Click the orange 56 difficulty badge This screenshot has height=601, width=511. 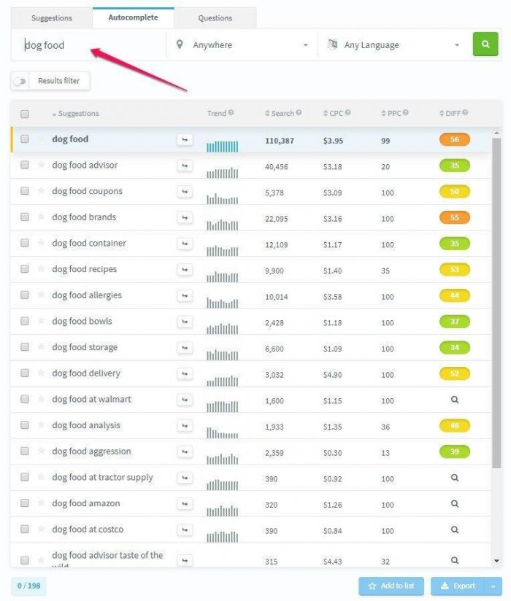(455, 139)
